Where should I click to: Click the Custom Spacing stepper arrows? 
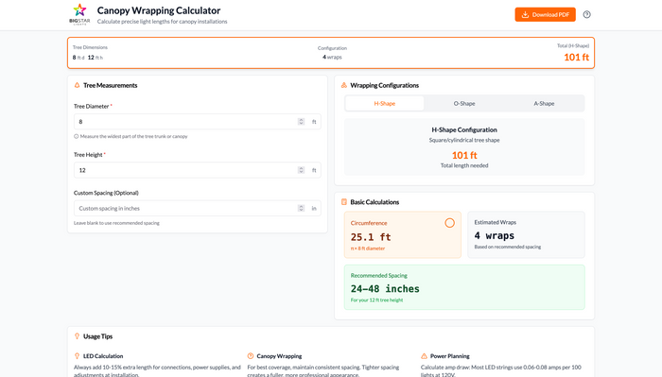tap(301, 208)
